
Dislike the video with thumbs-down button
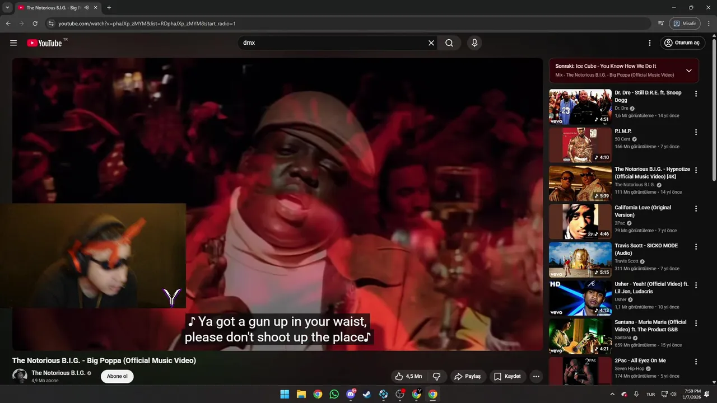(x=437, y=376)
